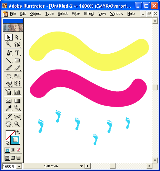Select the Paintbrush tool
The width and height of the screenshot is (160, 171).
coord(9,68)
